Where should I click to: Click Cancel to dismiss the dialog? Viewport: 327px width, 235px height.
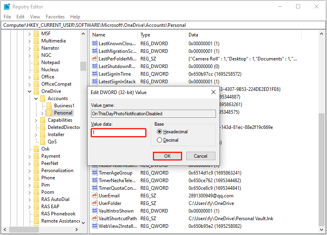[201, 156]
